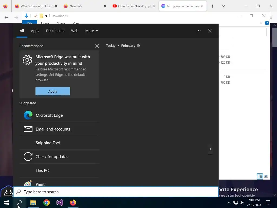
Task: Click the taskbar search magnifier icon
Action: pyautogui.click(x=19, y=203)
